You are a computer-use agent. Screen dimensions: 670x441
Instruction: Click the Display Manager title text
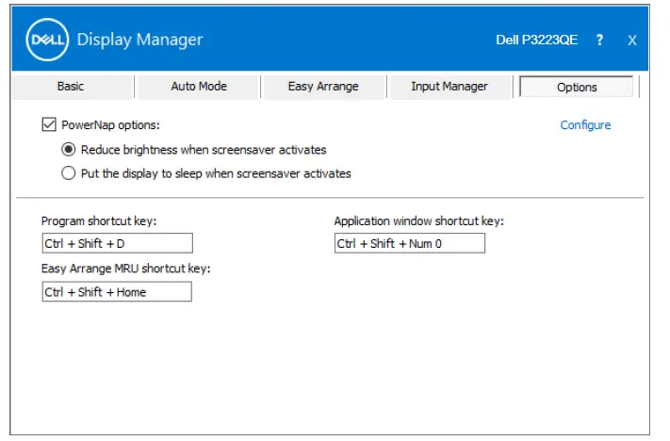[139, 40]
